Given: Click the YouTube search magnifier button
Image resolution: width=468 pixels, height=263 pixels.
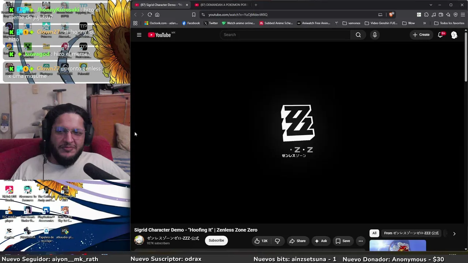Looking at the screenshot, I should pyautogui.click(x=358, y=35).
